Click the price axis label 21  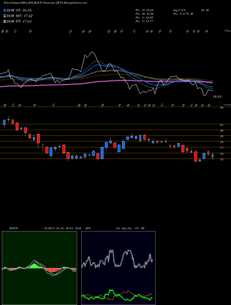221,125
